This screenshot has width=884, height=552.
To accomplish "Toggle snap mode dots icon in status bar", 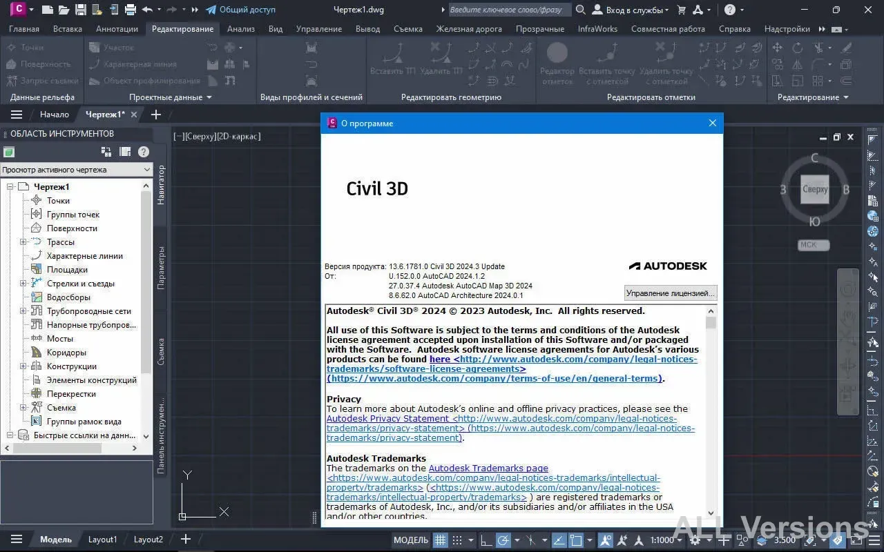I will pyautogui.click(x=457, y=540).
